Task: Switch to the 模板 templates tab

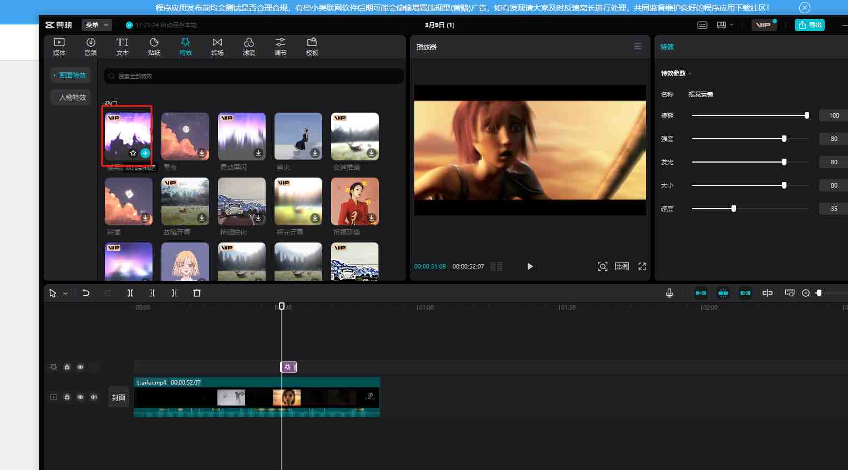Action: tap(312, 47)
